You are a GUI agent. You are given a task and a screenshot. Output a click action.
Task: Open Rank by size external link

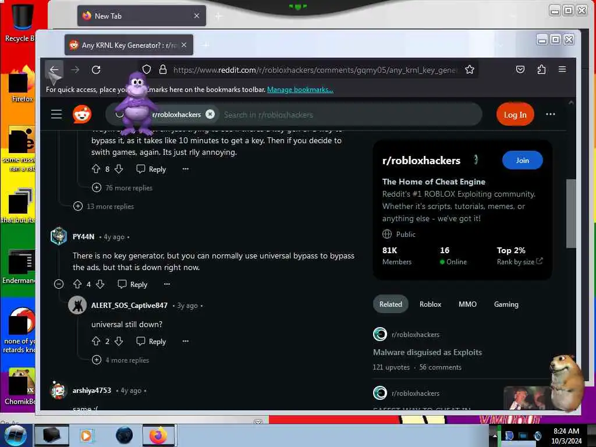(520, 261)
